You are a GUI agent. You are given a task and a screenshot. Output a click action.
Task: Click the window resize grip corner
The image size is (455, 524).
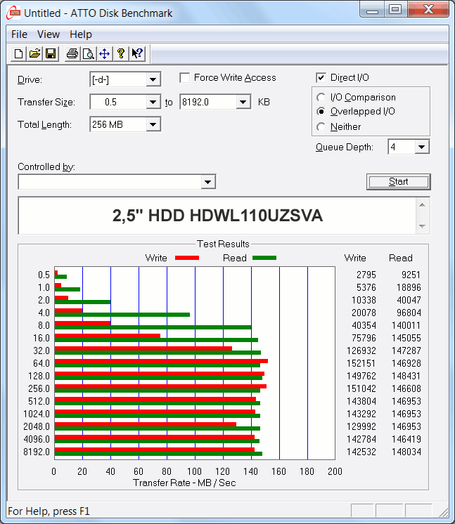[444, 512]
